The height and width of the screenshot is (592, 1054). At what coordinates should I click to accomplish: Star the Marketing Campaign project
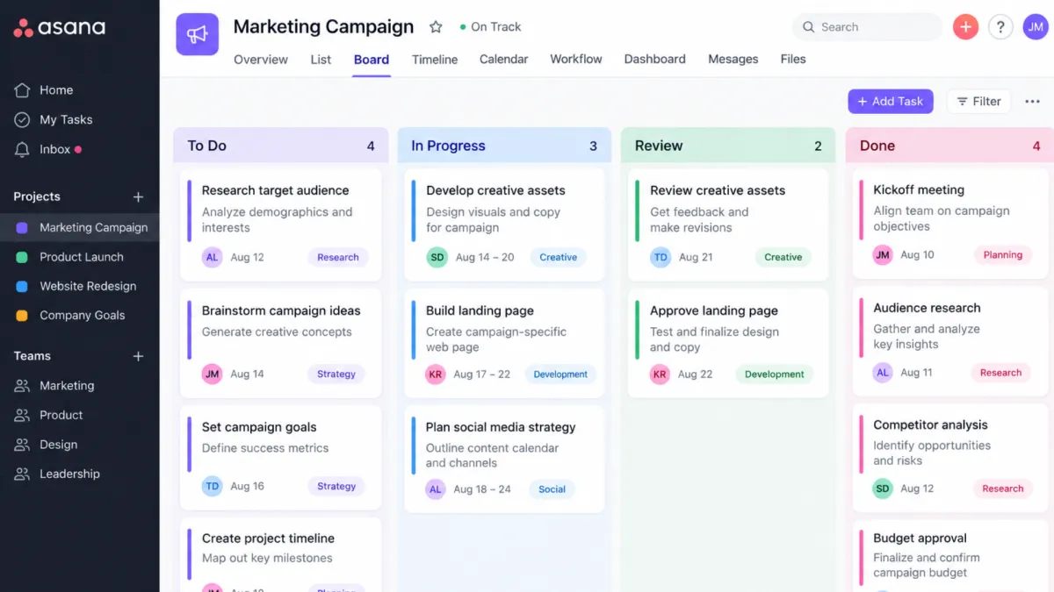[436, 27]
